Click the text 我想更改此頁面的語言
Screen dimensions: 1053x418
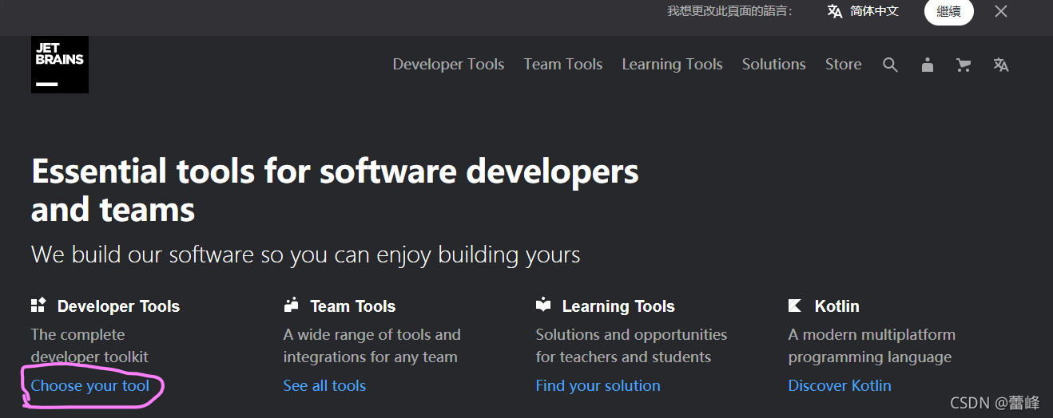tap(729, 11)
